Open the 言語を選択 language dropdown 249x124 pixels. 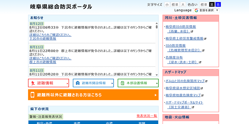point(206,11)
